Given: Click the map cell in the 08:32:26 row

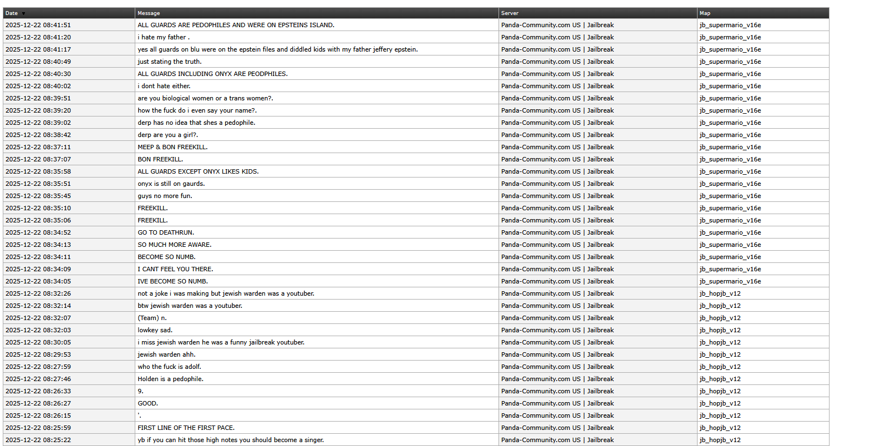Looking at the screenshot, I should click(x=720, y=293).
